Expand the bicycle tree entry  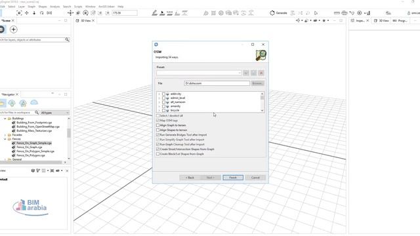(159, 110)
